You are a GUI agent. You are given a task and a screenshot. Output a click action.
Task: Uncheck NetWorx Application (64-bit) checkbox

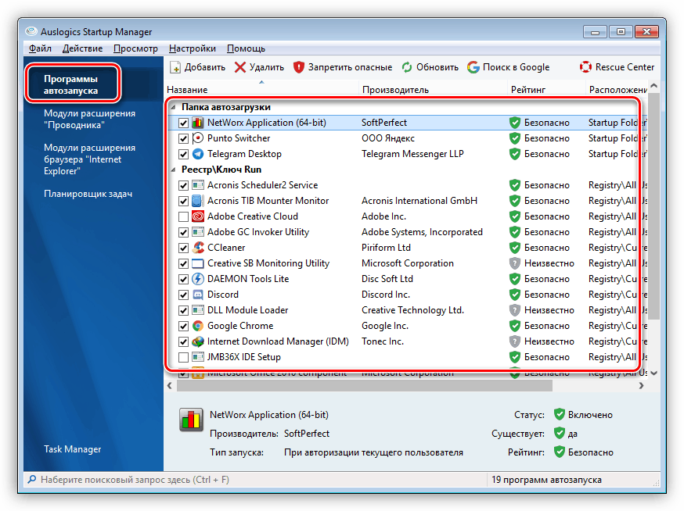click(x=184, y=123)
